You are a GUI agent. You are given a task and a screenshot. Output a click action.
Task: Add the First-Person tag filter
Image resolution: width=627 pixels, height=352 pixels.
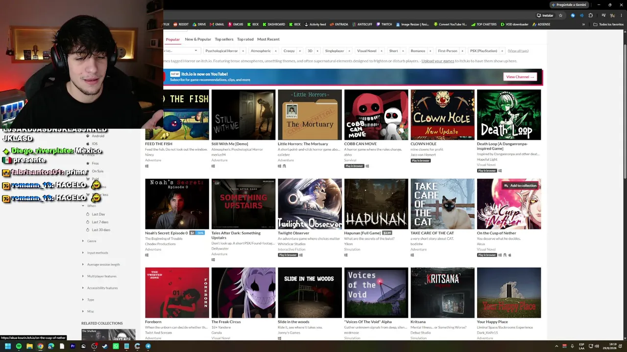(462, 51)
